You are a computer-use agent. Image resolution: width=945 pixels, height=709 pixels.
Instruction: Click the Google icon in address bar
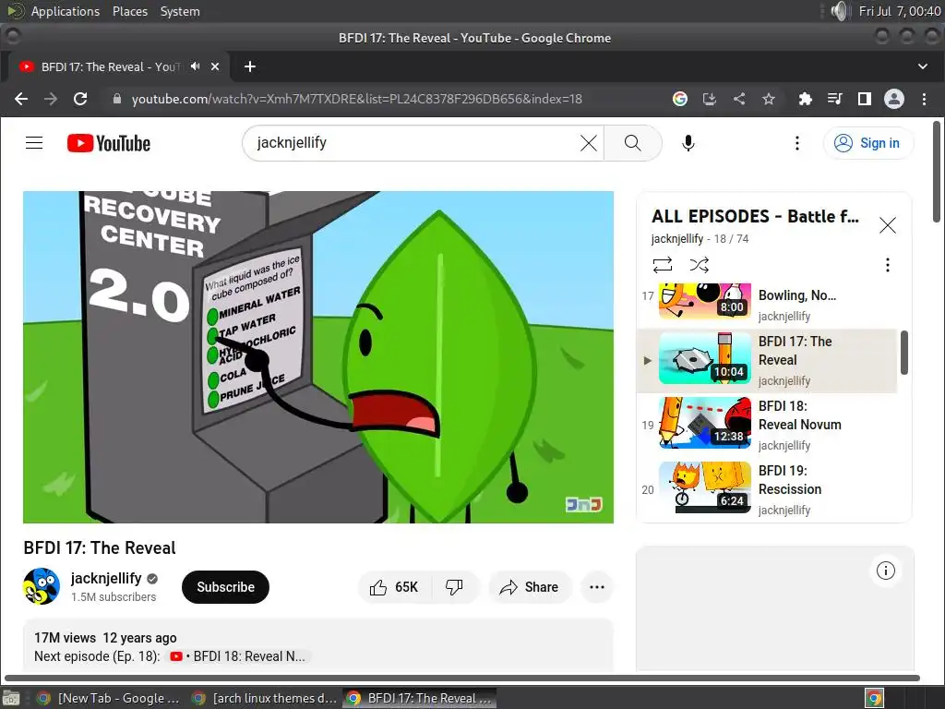click(x=680, y=99)
